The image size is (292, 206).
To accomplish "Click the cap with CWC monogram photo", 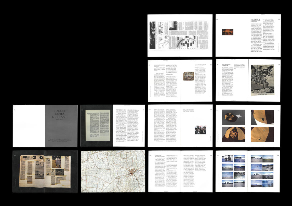I will point(233,134).
